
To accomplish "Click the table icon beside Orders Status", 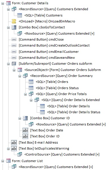I will 31,88.
